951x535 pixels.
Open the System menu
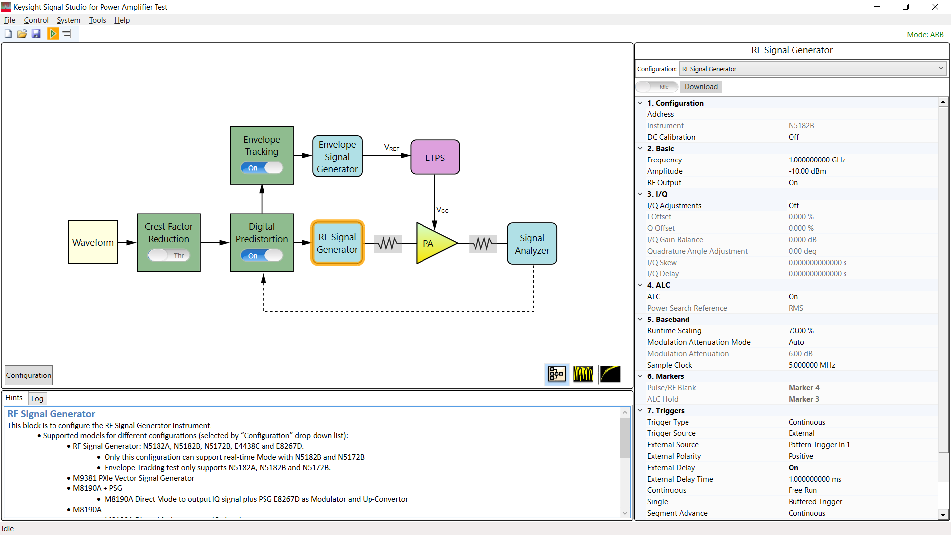[68, 20]
